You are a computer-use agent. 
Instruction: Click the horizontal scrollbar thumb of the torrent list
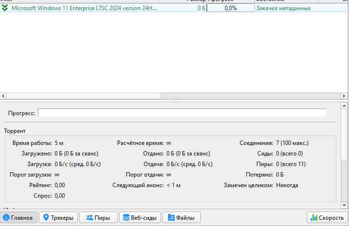tap(84, 96)
